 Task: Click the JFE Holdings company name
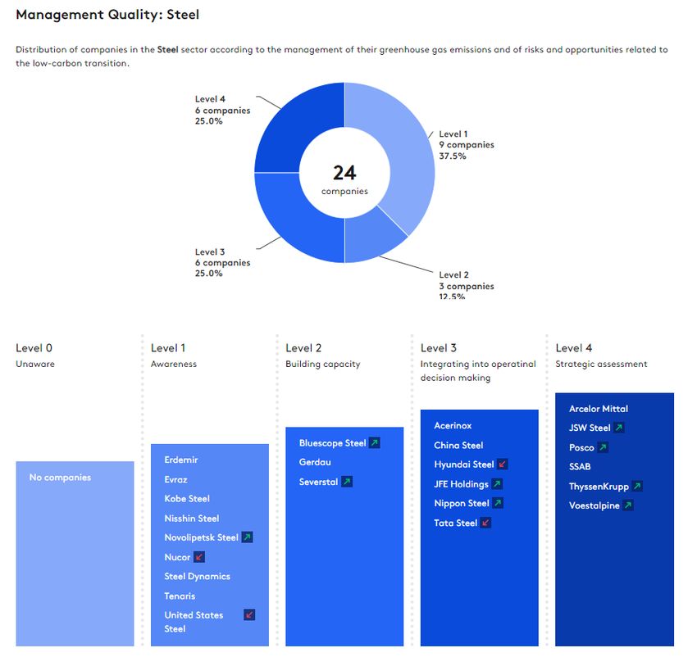pos(461,484)
